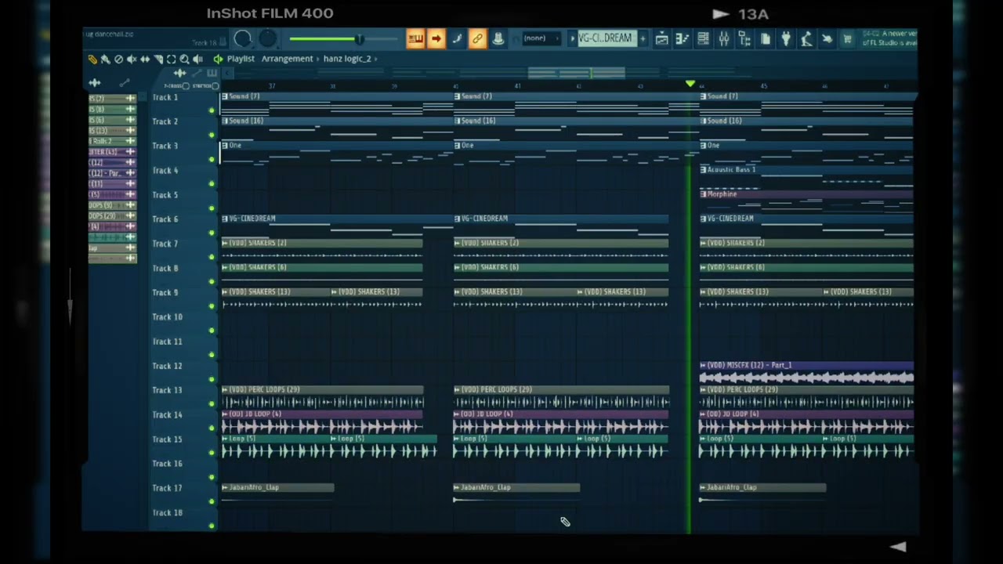
Task: Choose the Select marquee tool
Action: point(172,60)
